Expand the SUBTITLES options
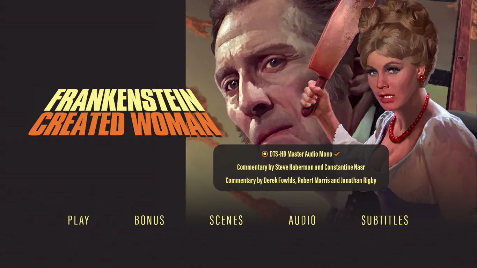Viewport: 477px width, 268px height. (385, 220)
